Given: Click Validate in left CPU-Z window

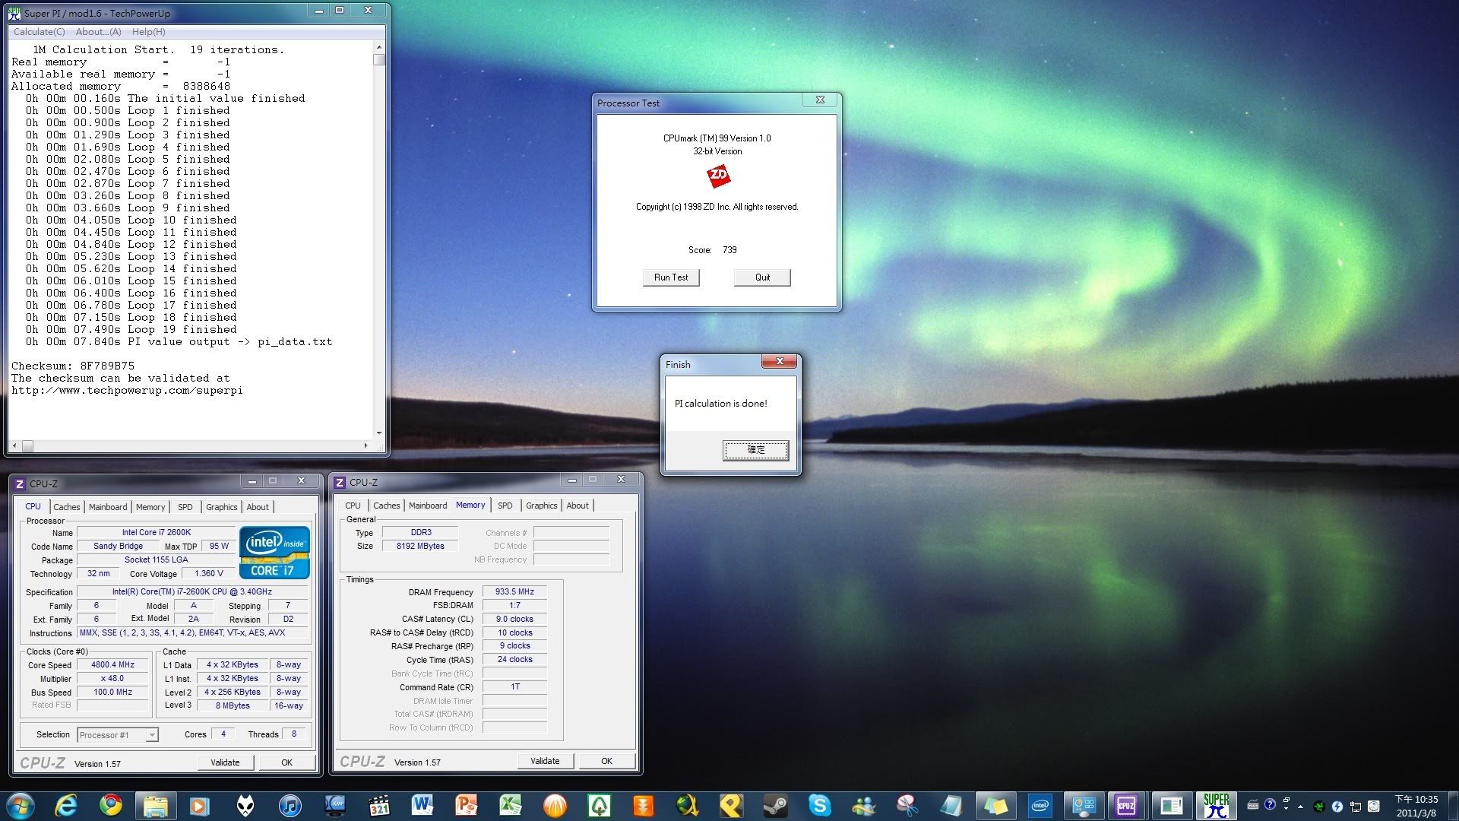Looking at the screenshot, I should point(225,762).
